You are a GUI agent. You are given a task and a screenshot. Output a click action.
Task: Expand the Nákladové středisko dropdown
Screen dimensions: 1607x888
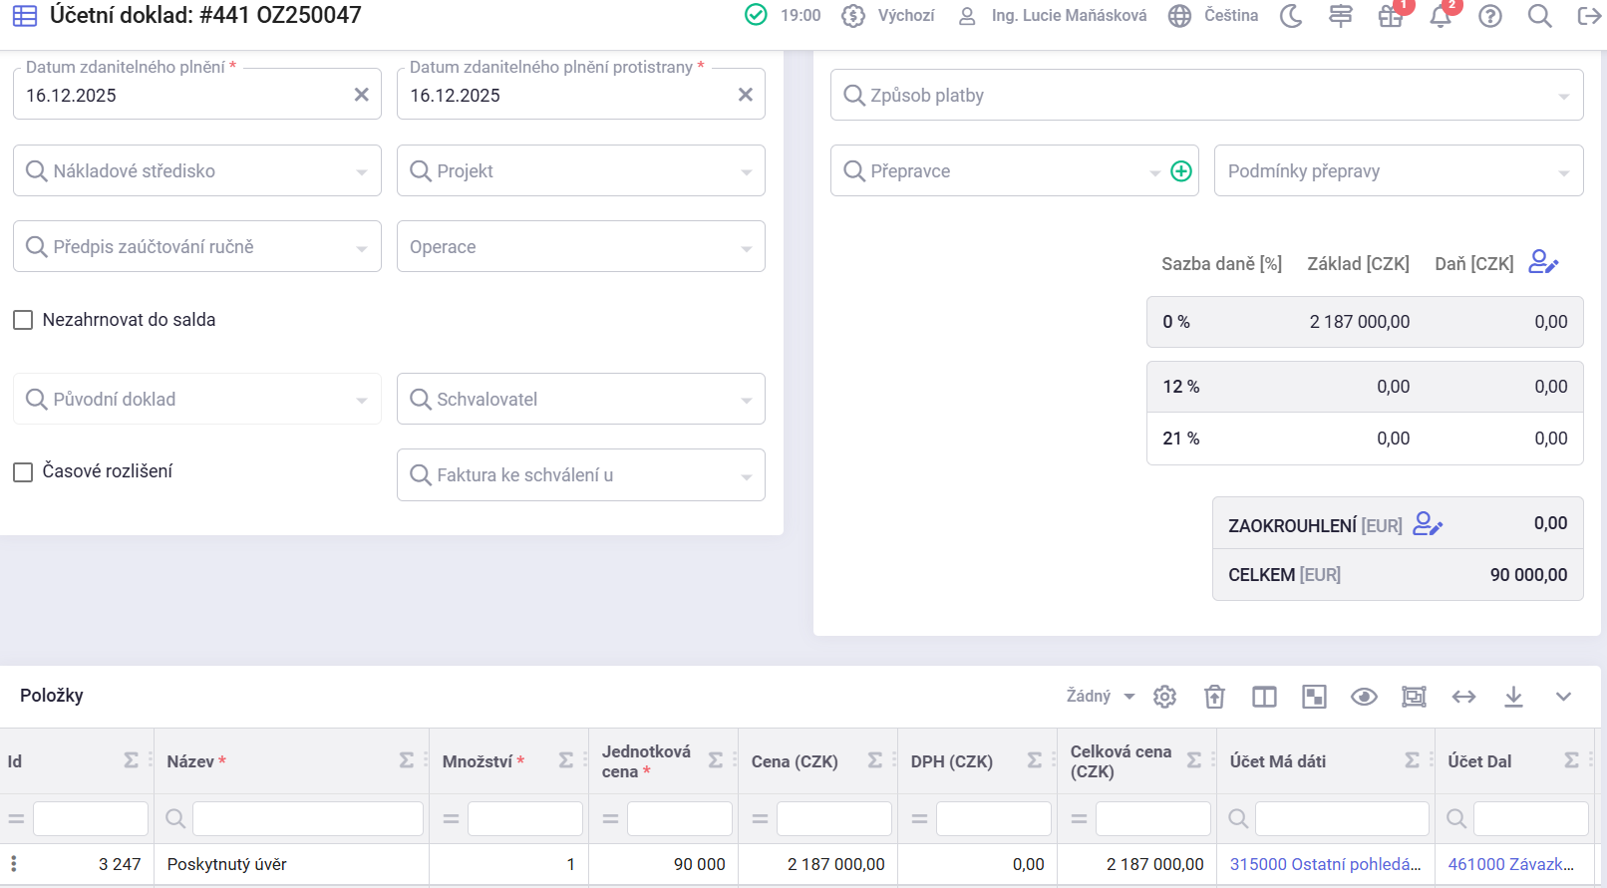(x=197, y=171)
